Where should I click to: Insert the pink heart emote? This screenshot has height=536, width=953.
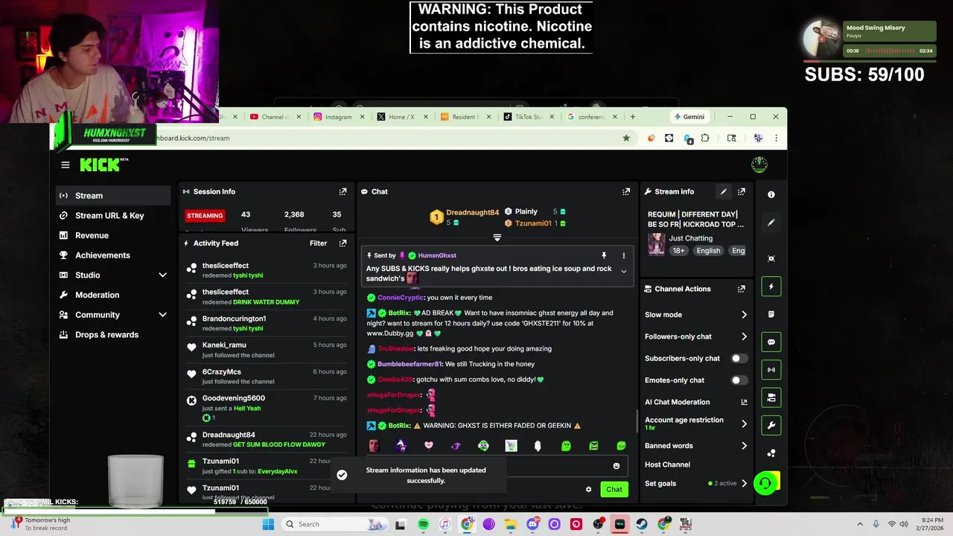pyautogui.click(x=429, y=445)
